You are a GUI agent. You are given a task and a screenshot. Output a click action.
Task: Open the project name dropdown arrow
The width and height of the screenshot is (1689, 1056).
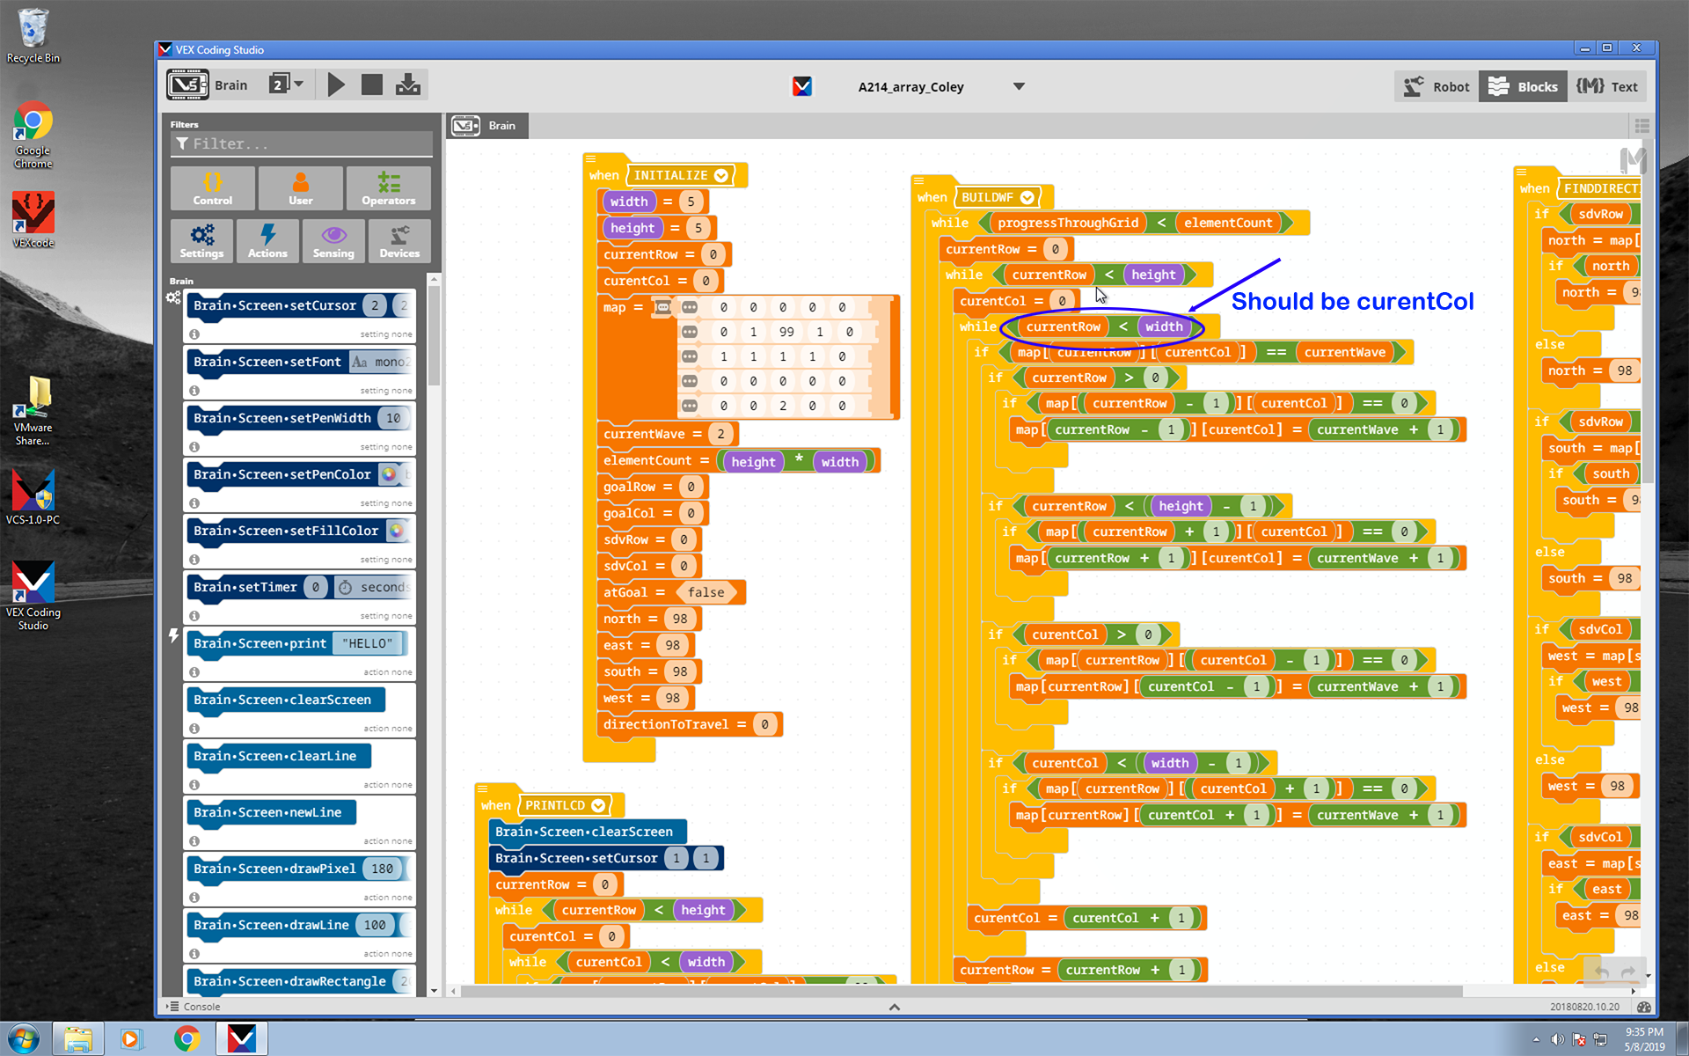tap(1019, 86)
